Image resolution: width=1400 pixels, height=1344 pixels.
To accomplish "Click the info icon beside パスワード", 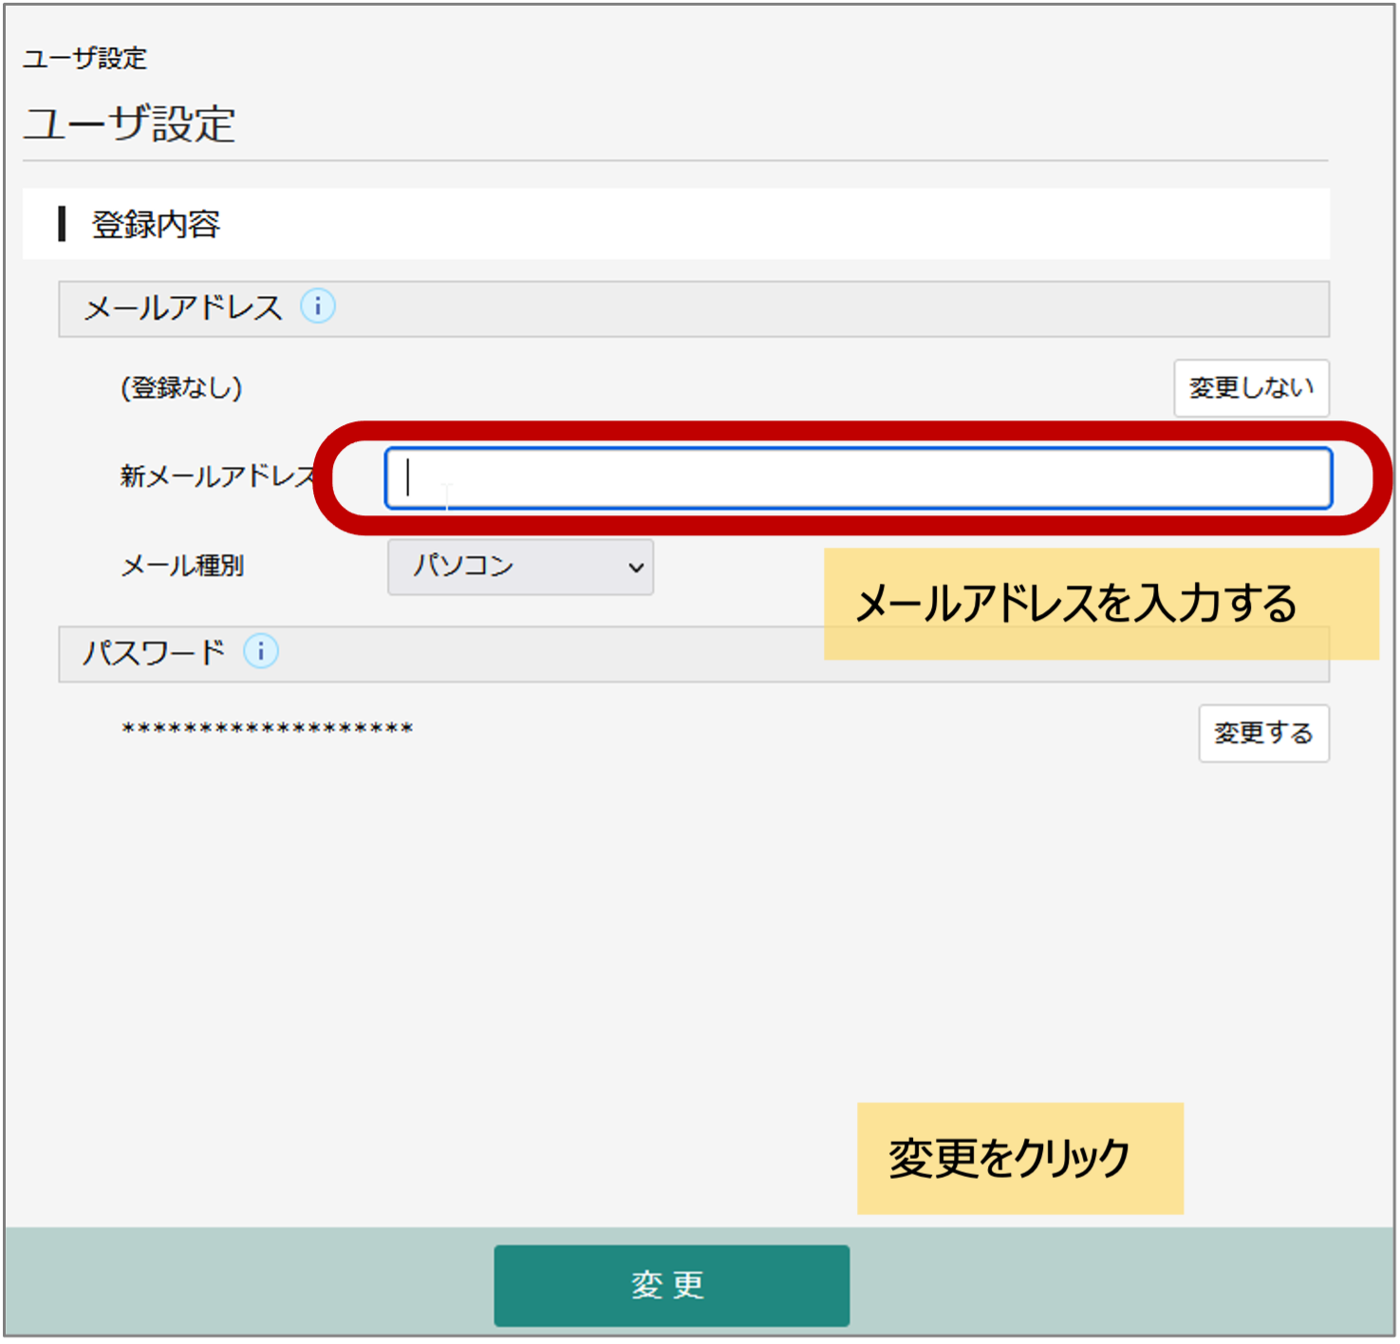I will coord(261,652).
